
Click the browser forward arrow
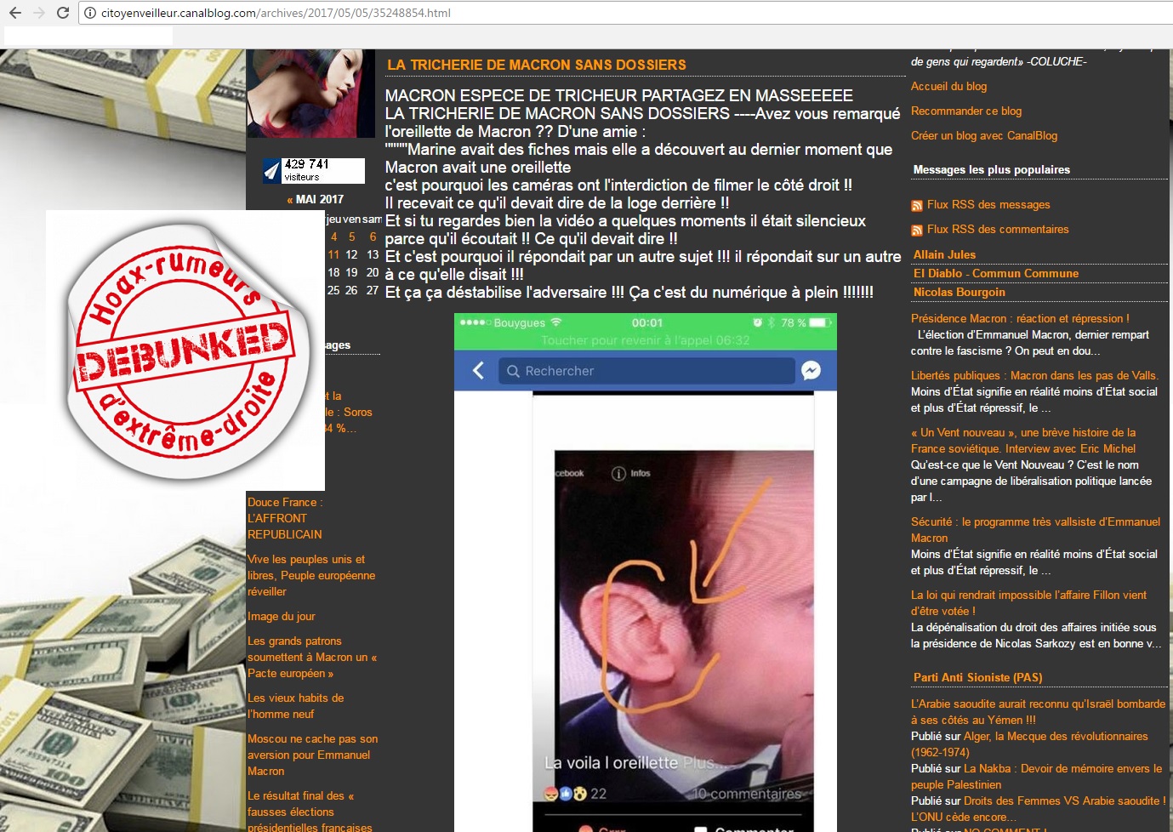tap(38, 13)
